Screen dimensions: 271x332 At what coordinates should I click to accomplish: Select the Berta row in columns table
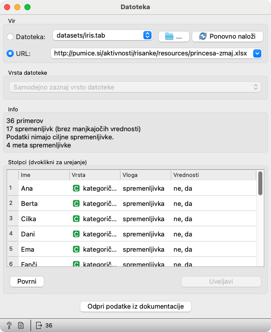coord(132,203)
